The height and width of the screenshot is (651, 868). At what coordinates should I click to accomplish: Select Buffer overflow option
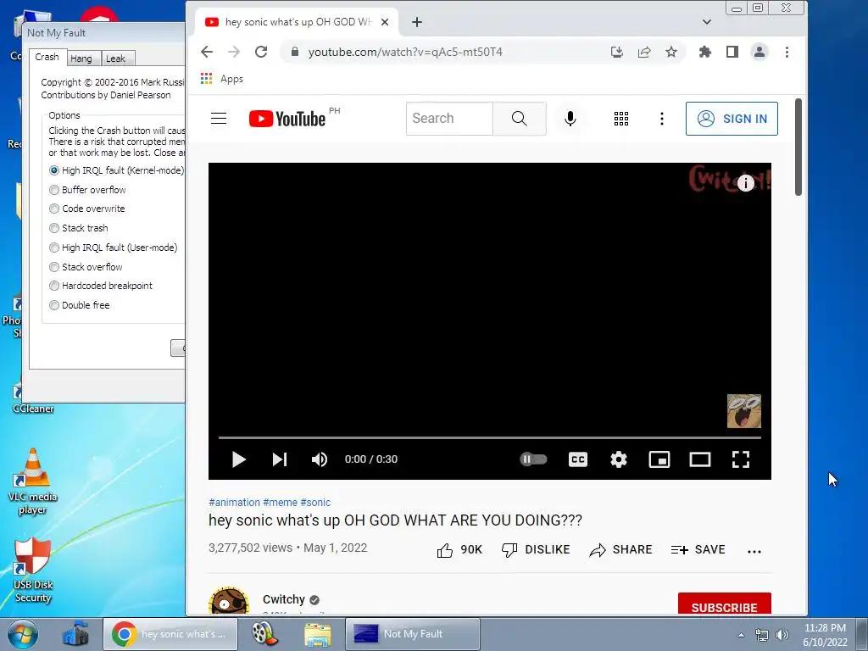pos(87,190)
